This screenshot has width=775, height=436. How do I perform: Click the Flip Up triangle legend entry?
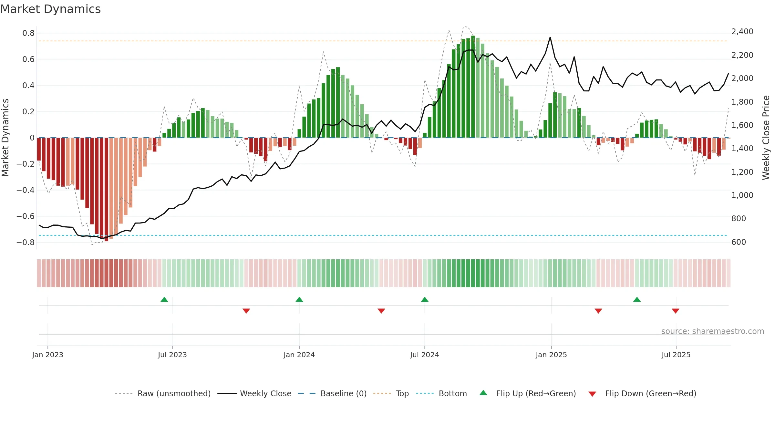528,393
